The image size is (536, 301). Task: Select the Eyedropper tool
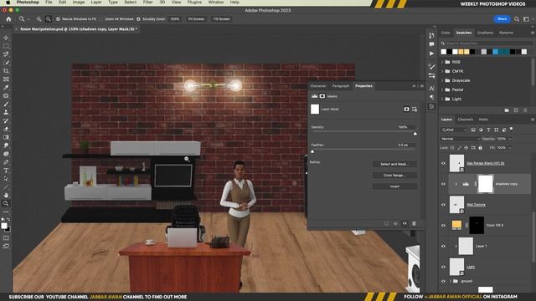click(x=6, y=87)
